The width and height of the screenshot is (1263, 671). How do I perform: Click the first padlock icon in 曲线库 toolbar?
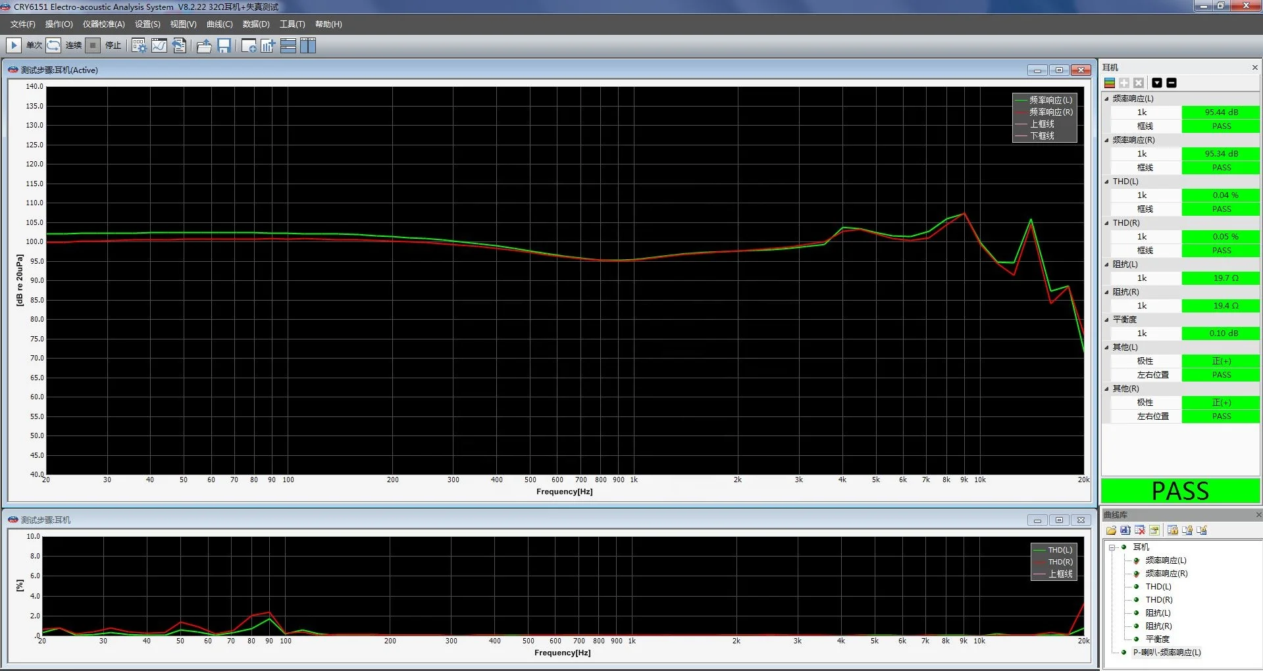click(x=1173, y=530)
